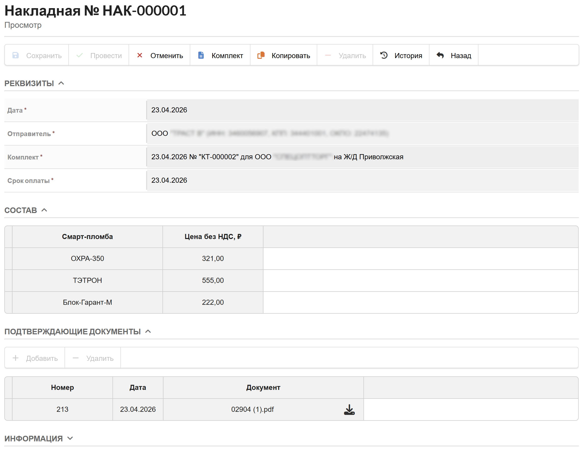Click the Срок оплаты field
Viewport: 583px width, 449px height.
pyautogui.click(x=362, y=180)
